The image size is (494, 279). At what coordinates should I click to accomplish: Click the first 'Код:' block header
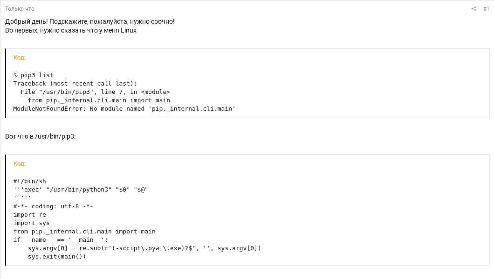pyautogui.click(x=20, y=58)
